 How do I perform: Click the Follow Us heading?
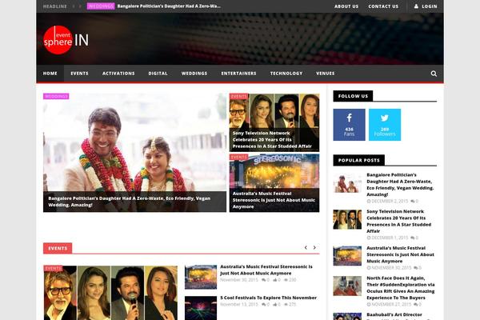pyautogui.click(x=353, y=96)
